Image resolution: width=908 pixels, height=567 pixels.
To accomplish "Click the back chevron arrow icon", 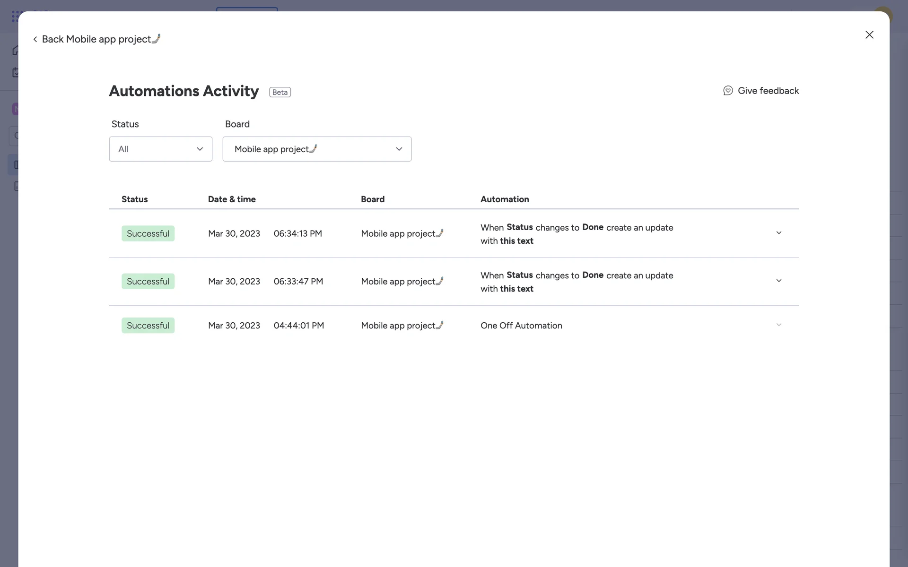I will pos(35,40).
